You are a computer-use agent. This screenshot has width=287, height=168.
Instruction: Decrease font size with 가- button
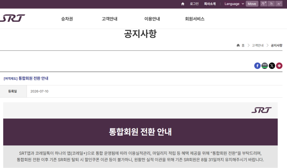(279, 4)
